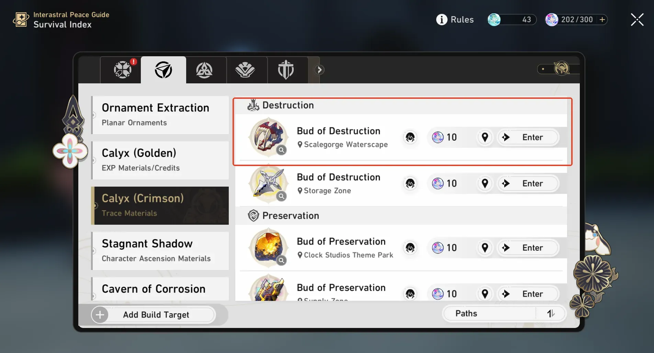Enter Bud of Preservation at Clock Studios

(528, 248)
